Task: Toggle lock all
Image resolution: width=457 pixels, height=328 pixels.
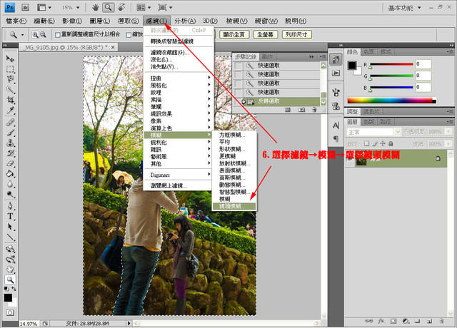Action: click(391, 143)
